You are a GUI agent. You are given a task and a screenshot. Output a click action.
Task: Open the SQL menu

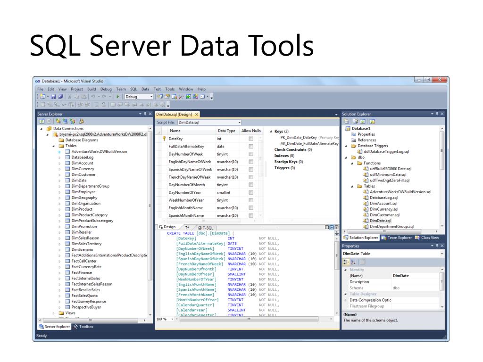[x=133, y=89]
